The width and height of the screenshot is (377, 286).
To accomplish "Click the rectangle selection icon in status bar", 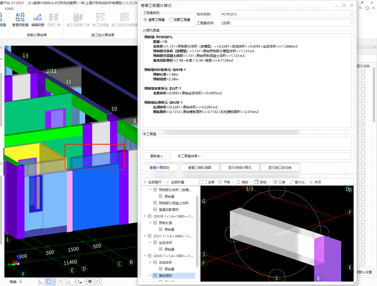I will (49, 282).
